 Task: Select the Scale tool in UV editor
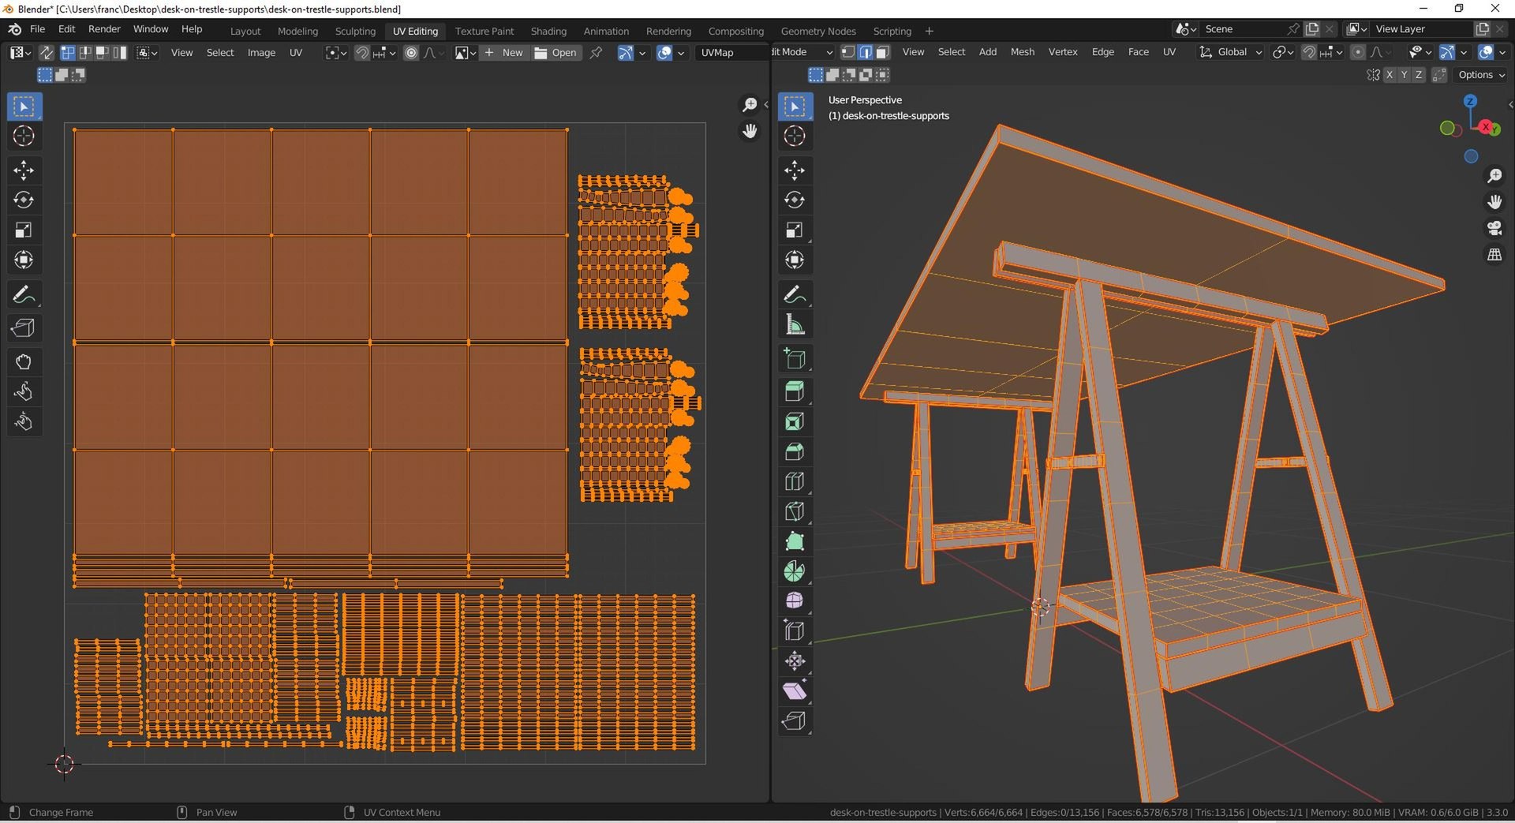tap(24, 230)
